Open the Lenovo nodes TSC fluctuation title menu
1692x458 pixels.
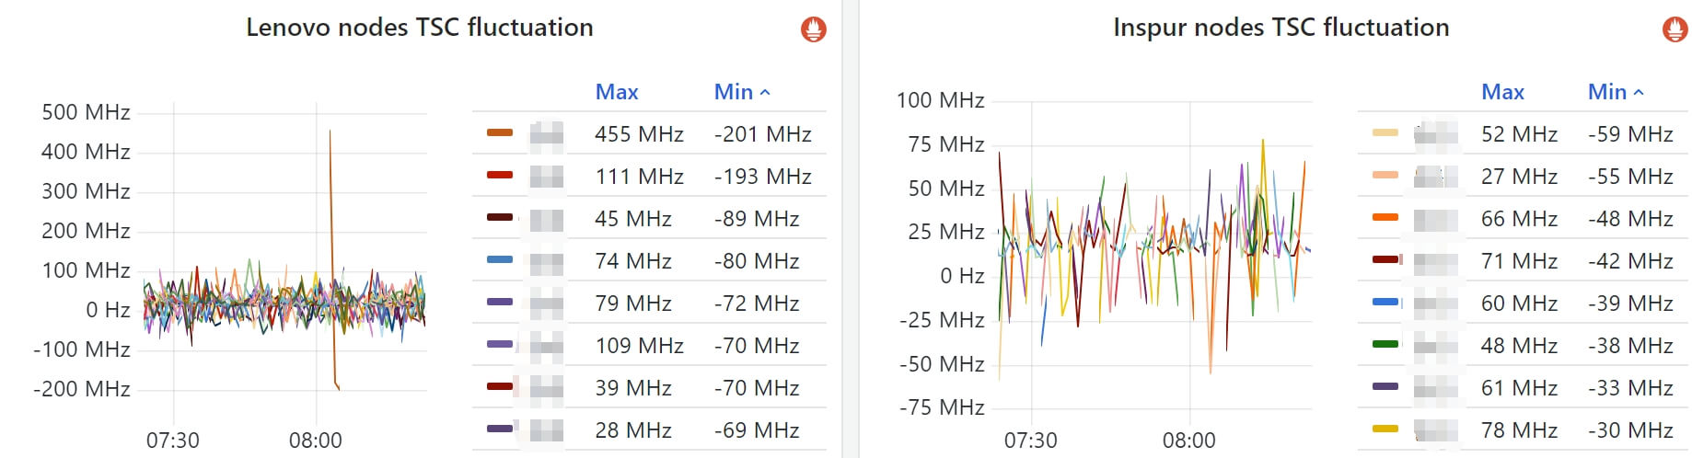(419, 28)
